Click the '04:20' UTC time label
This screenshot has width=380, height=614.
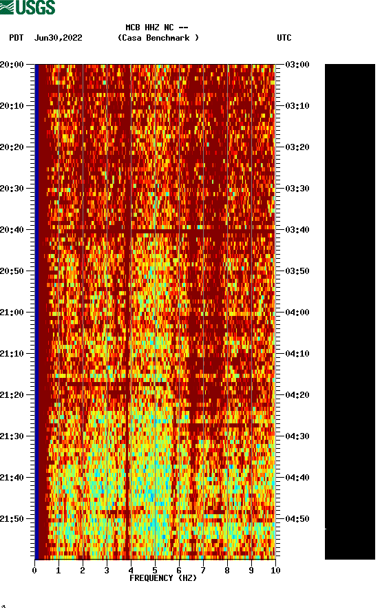click(297, 395)
